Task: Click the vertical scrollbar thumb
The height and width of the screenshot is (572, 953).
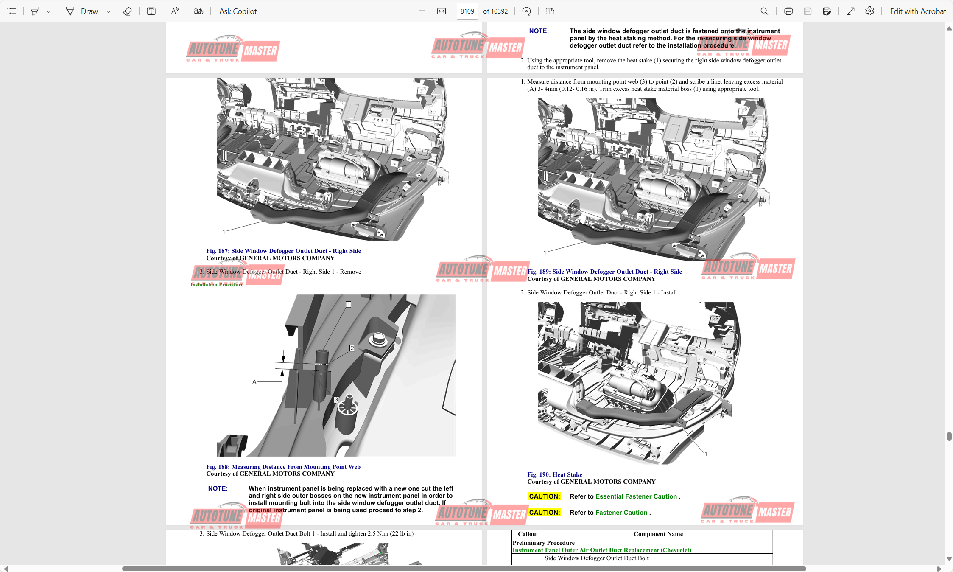Action: coord(949,436)
